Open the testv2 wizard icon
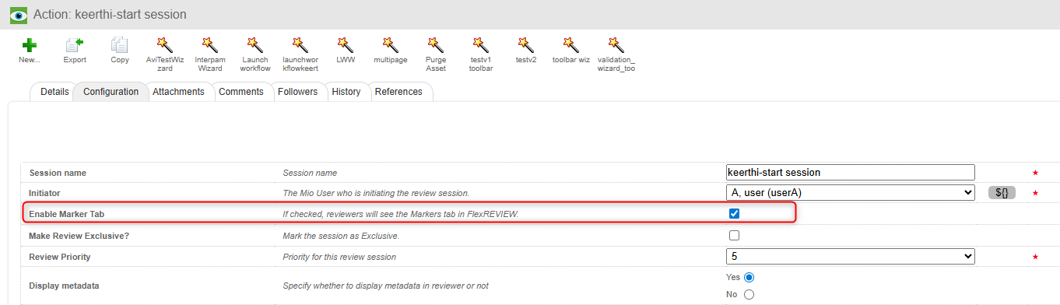Image resolution: width=1060 pixels, height=305 pixels. tap(526, 45)
